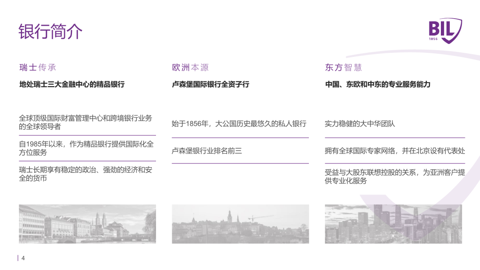Select the bold subtitle 地处瑞士三大金融中心的精品银行
This screenshot has height=270, width=480.
(72, 84)
